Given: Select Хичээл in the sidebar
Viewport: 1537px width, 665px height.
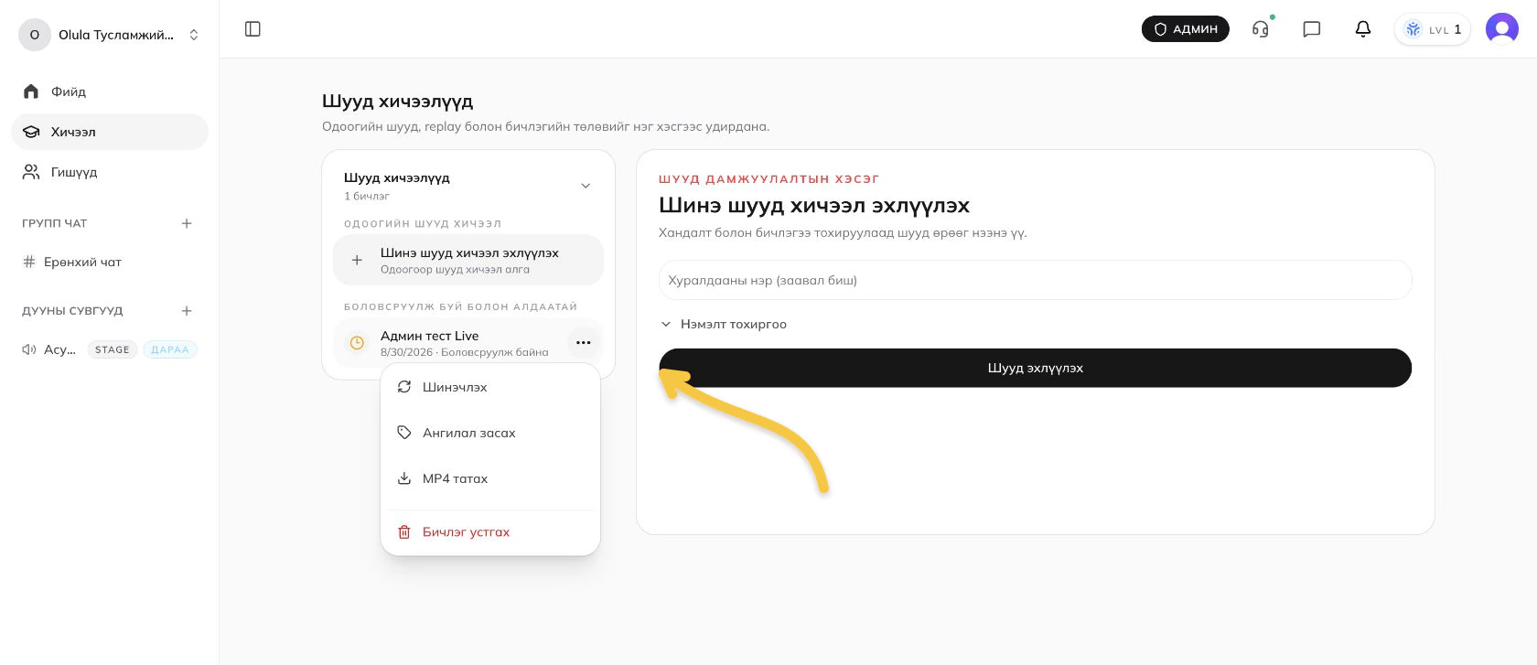Looking at the screenshot, I should pos(110,132).
